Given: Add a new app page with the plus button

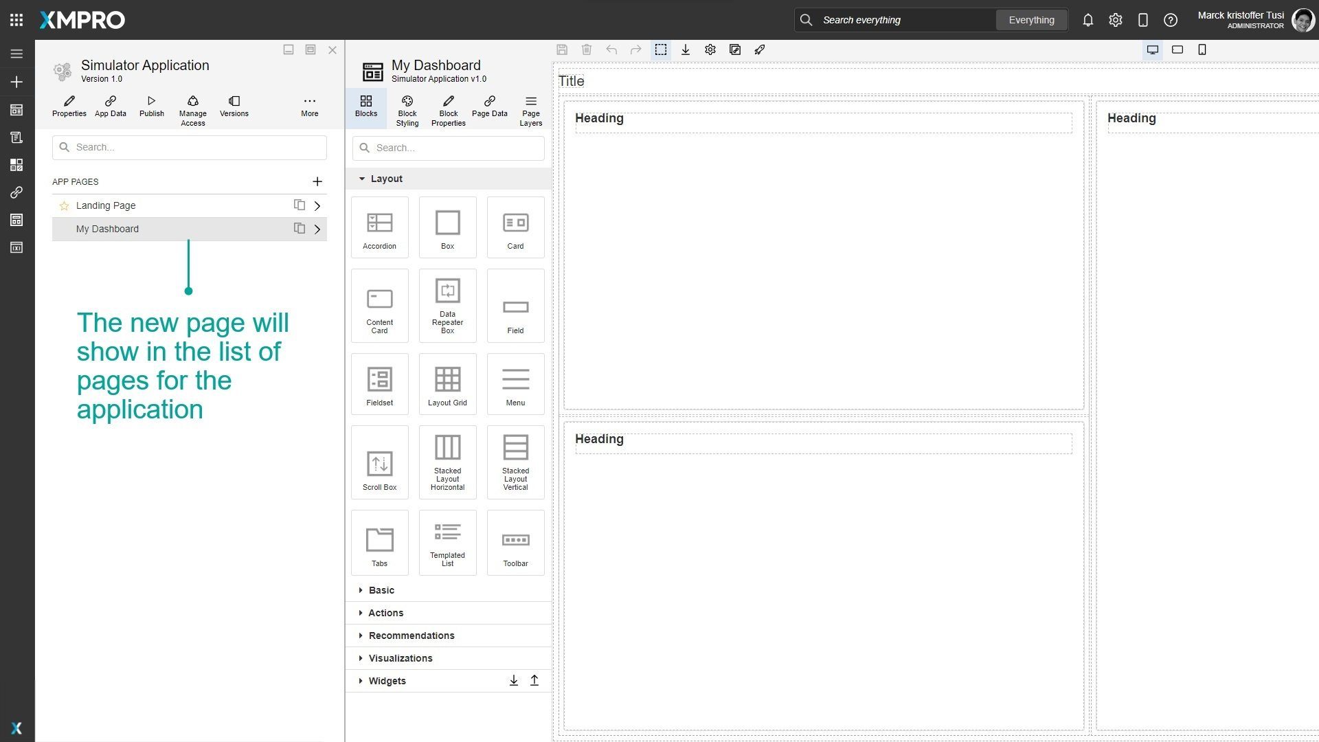Looking at the screenshot, I should click(x=317, y=181).
